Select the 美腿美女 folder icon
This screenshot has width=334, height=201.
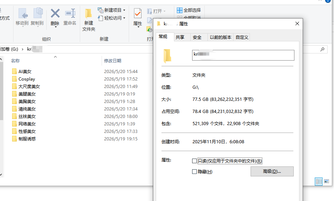(14, 94)
